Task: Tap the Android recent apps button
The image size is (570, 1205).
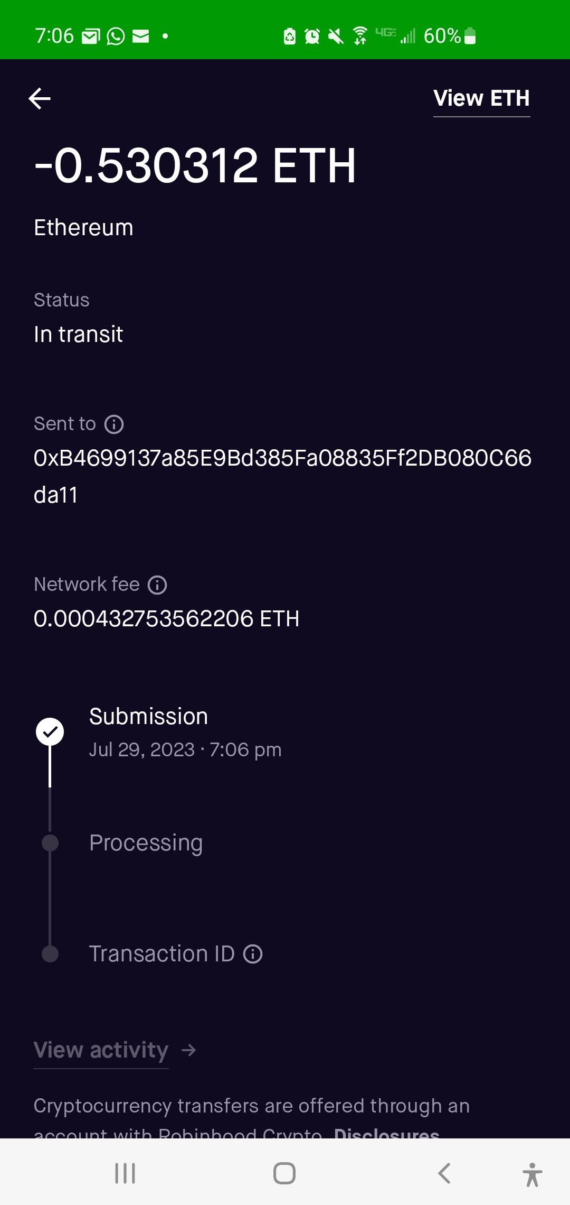Action: [125, 1173]
